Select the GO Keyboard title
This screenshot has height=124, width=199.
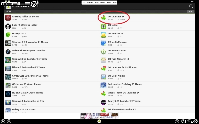pos(19,33)
